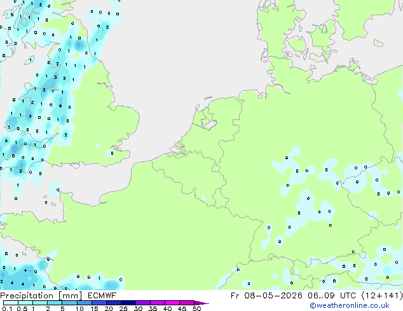Pick the 15–20 mm legend color swatch
Screen dimensions: 403x311
click(x=99, y=303)
